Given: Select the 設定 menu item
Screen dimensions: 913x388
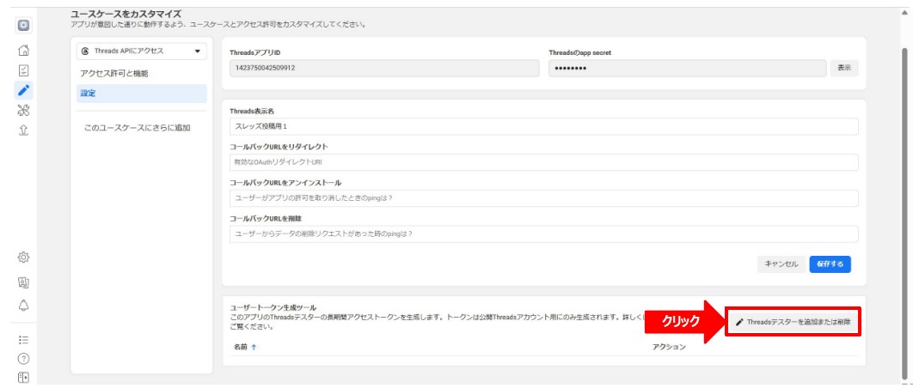Looking at the screenshot, I should click(142, 93).
